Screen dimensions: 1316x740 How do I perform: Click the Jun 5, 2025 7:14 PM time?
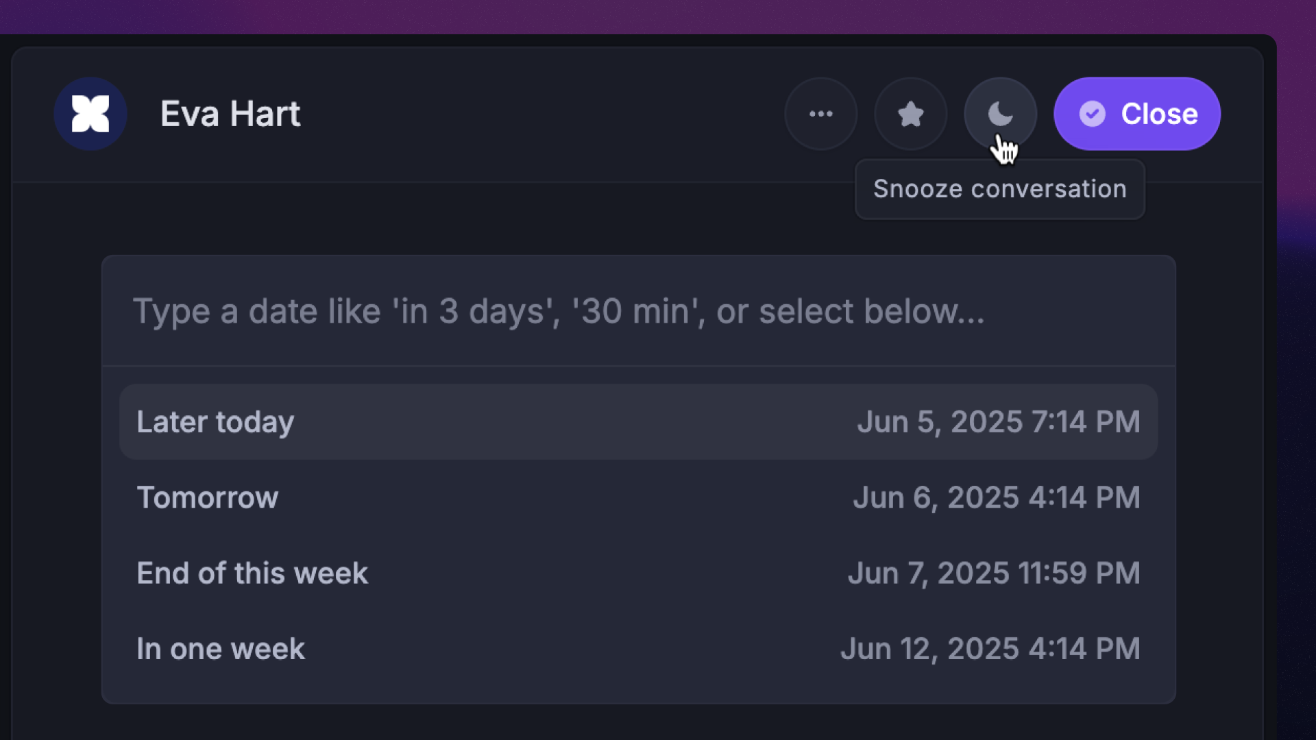point(998,422)
